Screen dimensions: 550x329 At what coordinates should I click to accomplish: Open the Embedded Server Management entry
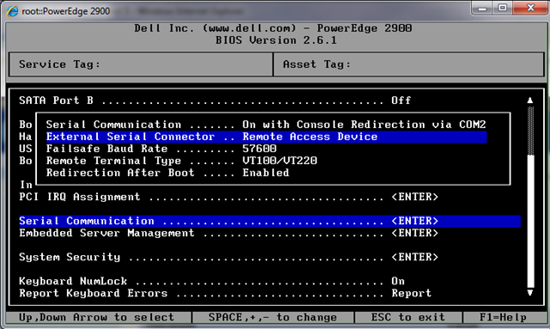click(229, 233)
